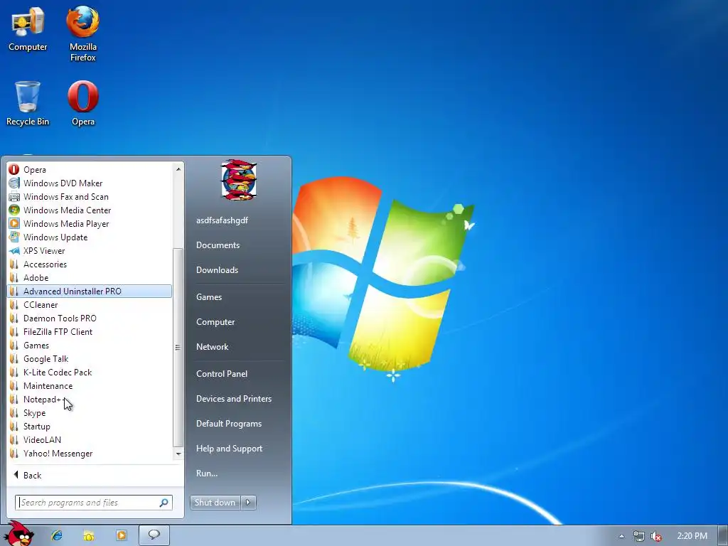Open the Startup folder icon
This screenshot has height=546, width=728.
[x=14, y=426]
